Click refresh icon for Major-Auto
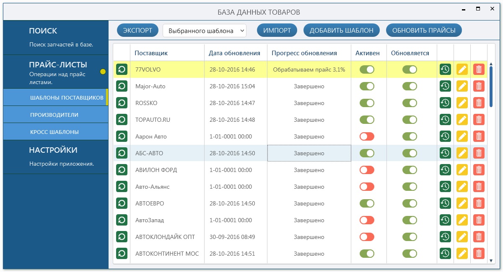The width and height of the screenshot is (503, 272). (x=122, y=86)
